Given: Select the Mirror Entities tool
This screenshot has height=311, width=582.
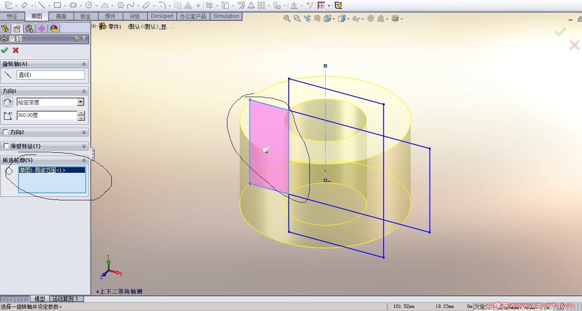Looking at the screenshot, I should tap(251, 5).
